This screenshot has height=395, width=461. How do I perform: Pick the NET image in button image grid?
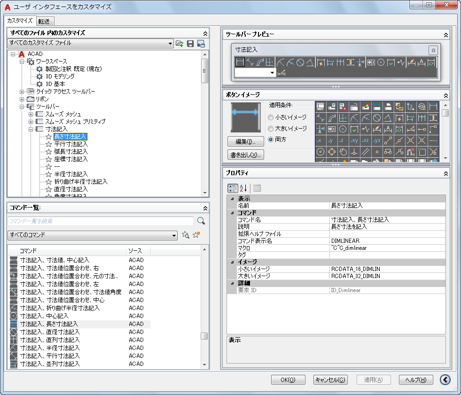(x=320, y=107)
